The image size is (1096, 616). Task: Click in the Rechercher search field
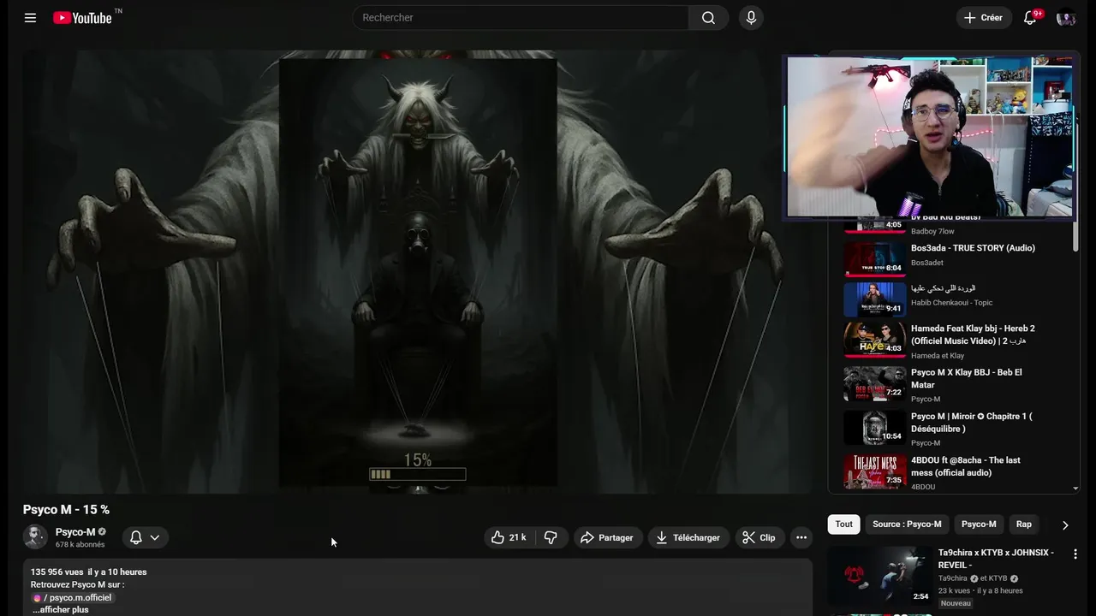(521, 18)
